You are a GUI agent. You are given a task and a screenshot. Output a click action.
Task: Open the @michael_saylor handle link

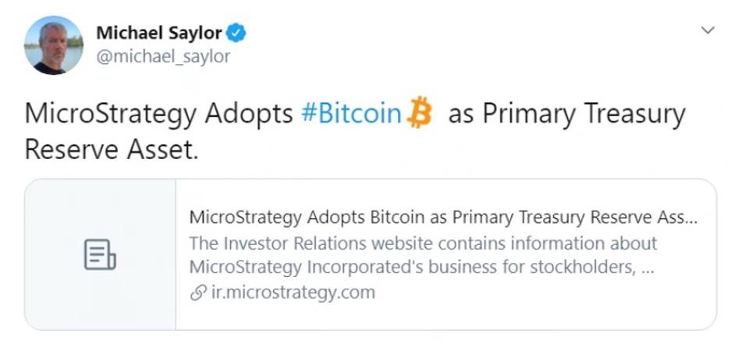[163, 57]
